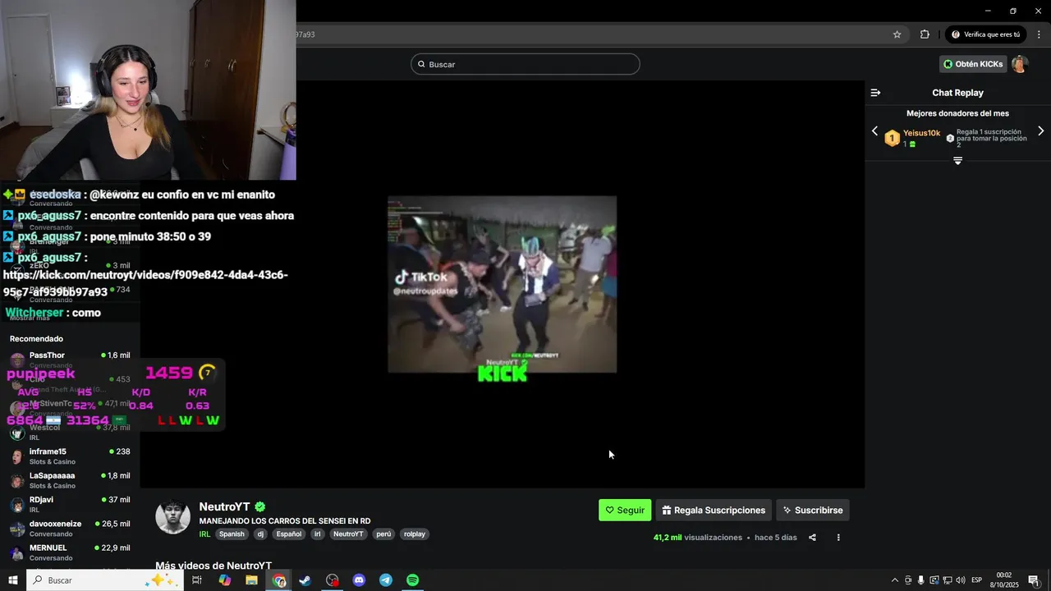This screenshot has height=591, width=1051.
Task: Click the network tray icon
Action: click(948, 580)
